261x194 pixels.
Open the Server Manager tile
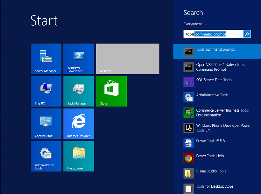tap(46, 59)
